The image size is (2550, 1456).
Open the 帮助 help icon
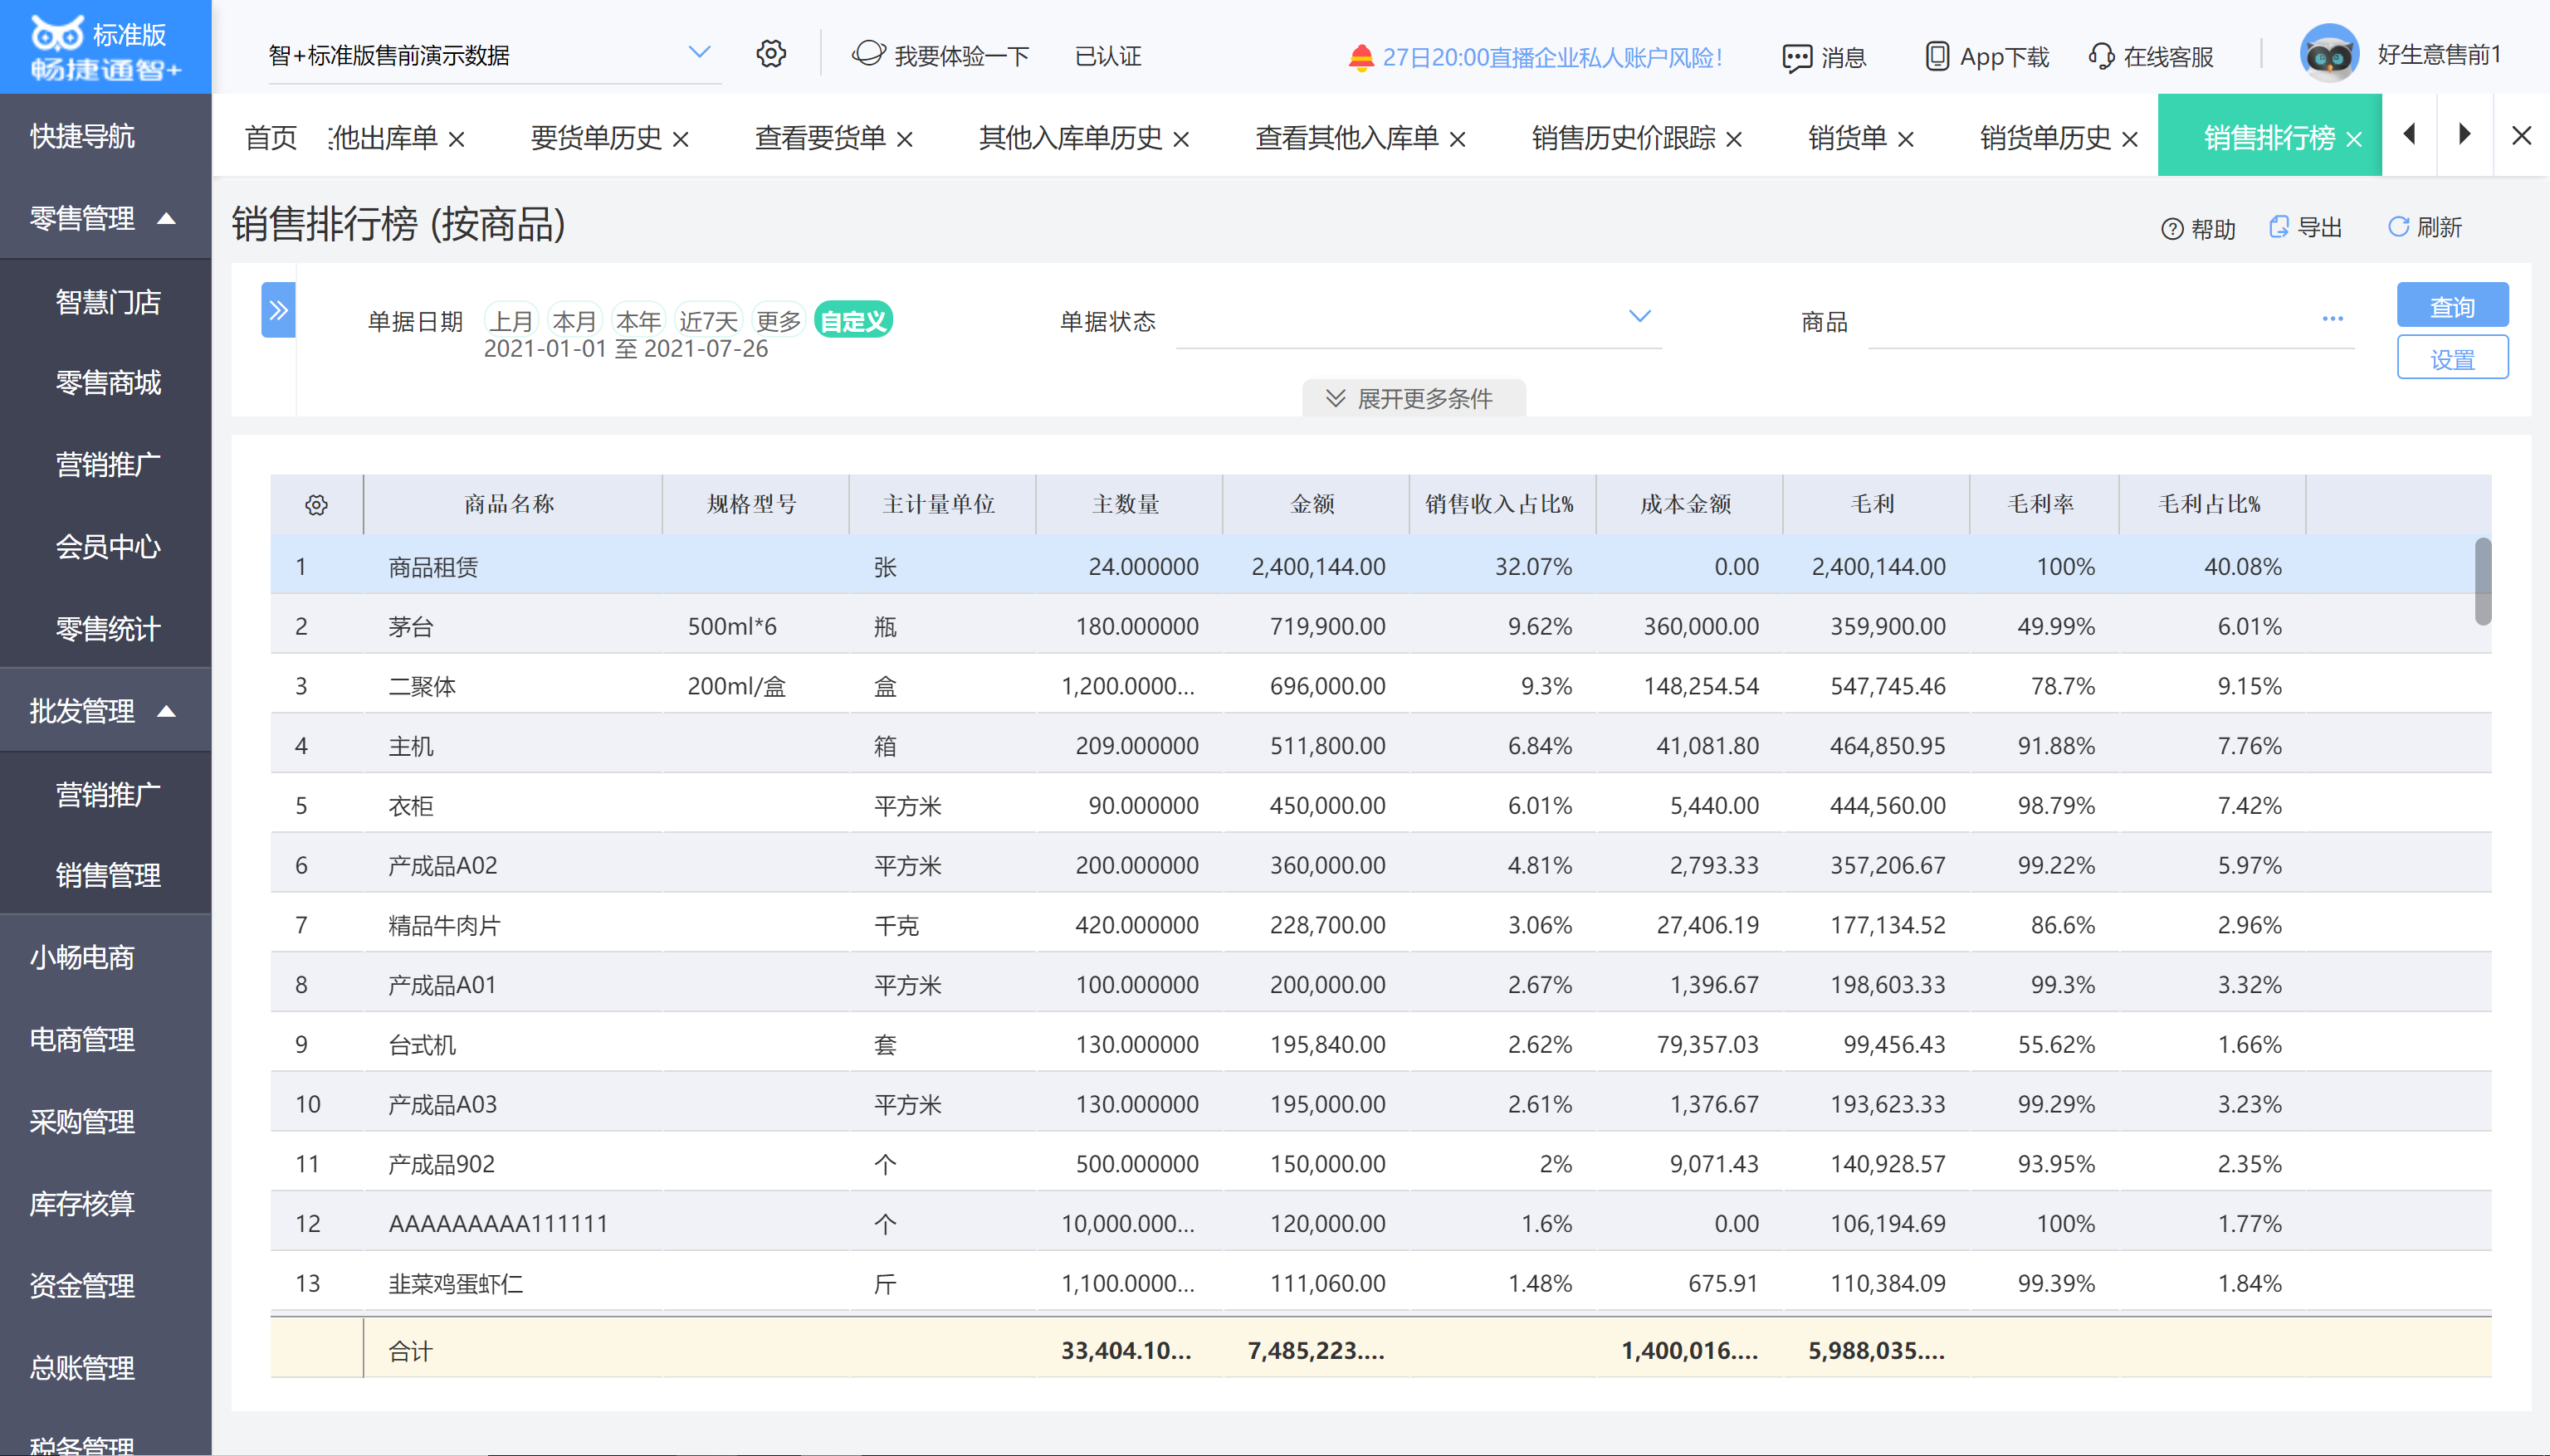(2171, 229)
